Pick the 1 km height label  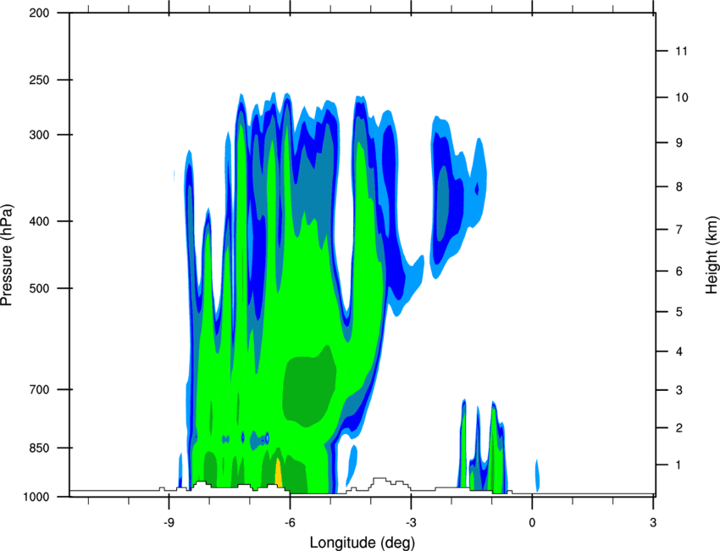678,465
